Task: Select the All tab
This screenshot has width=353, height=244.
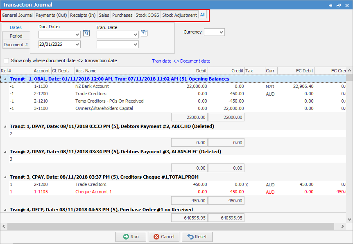Action: click(202, 15)
